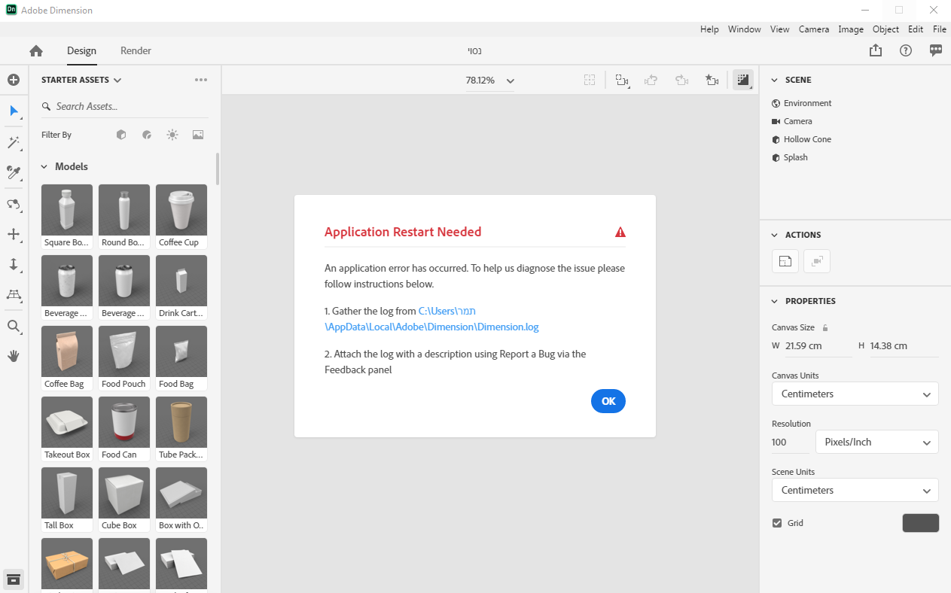
Task: Click the Camera Undo icon
Action: coord(651,80)
